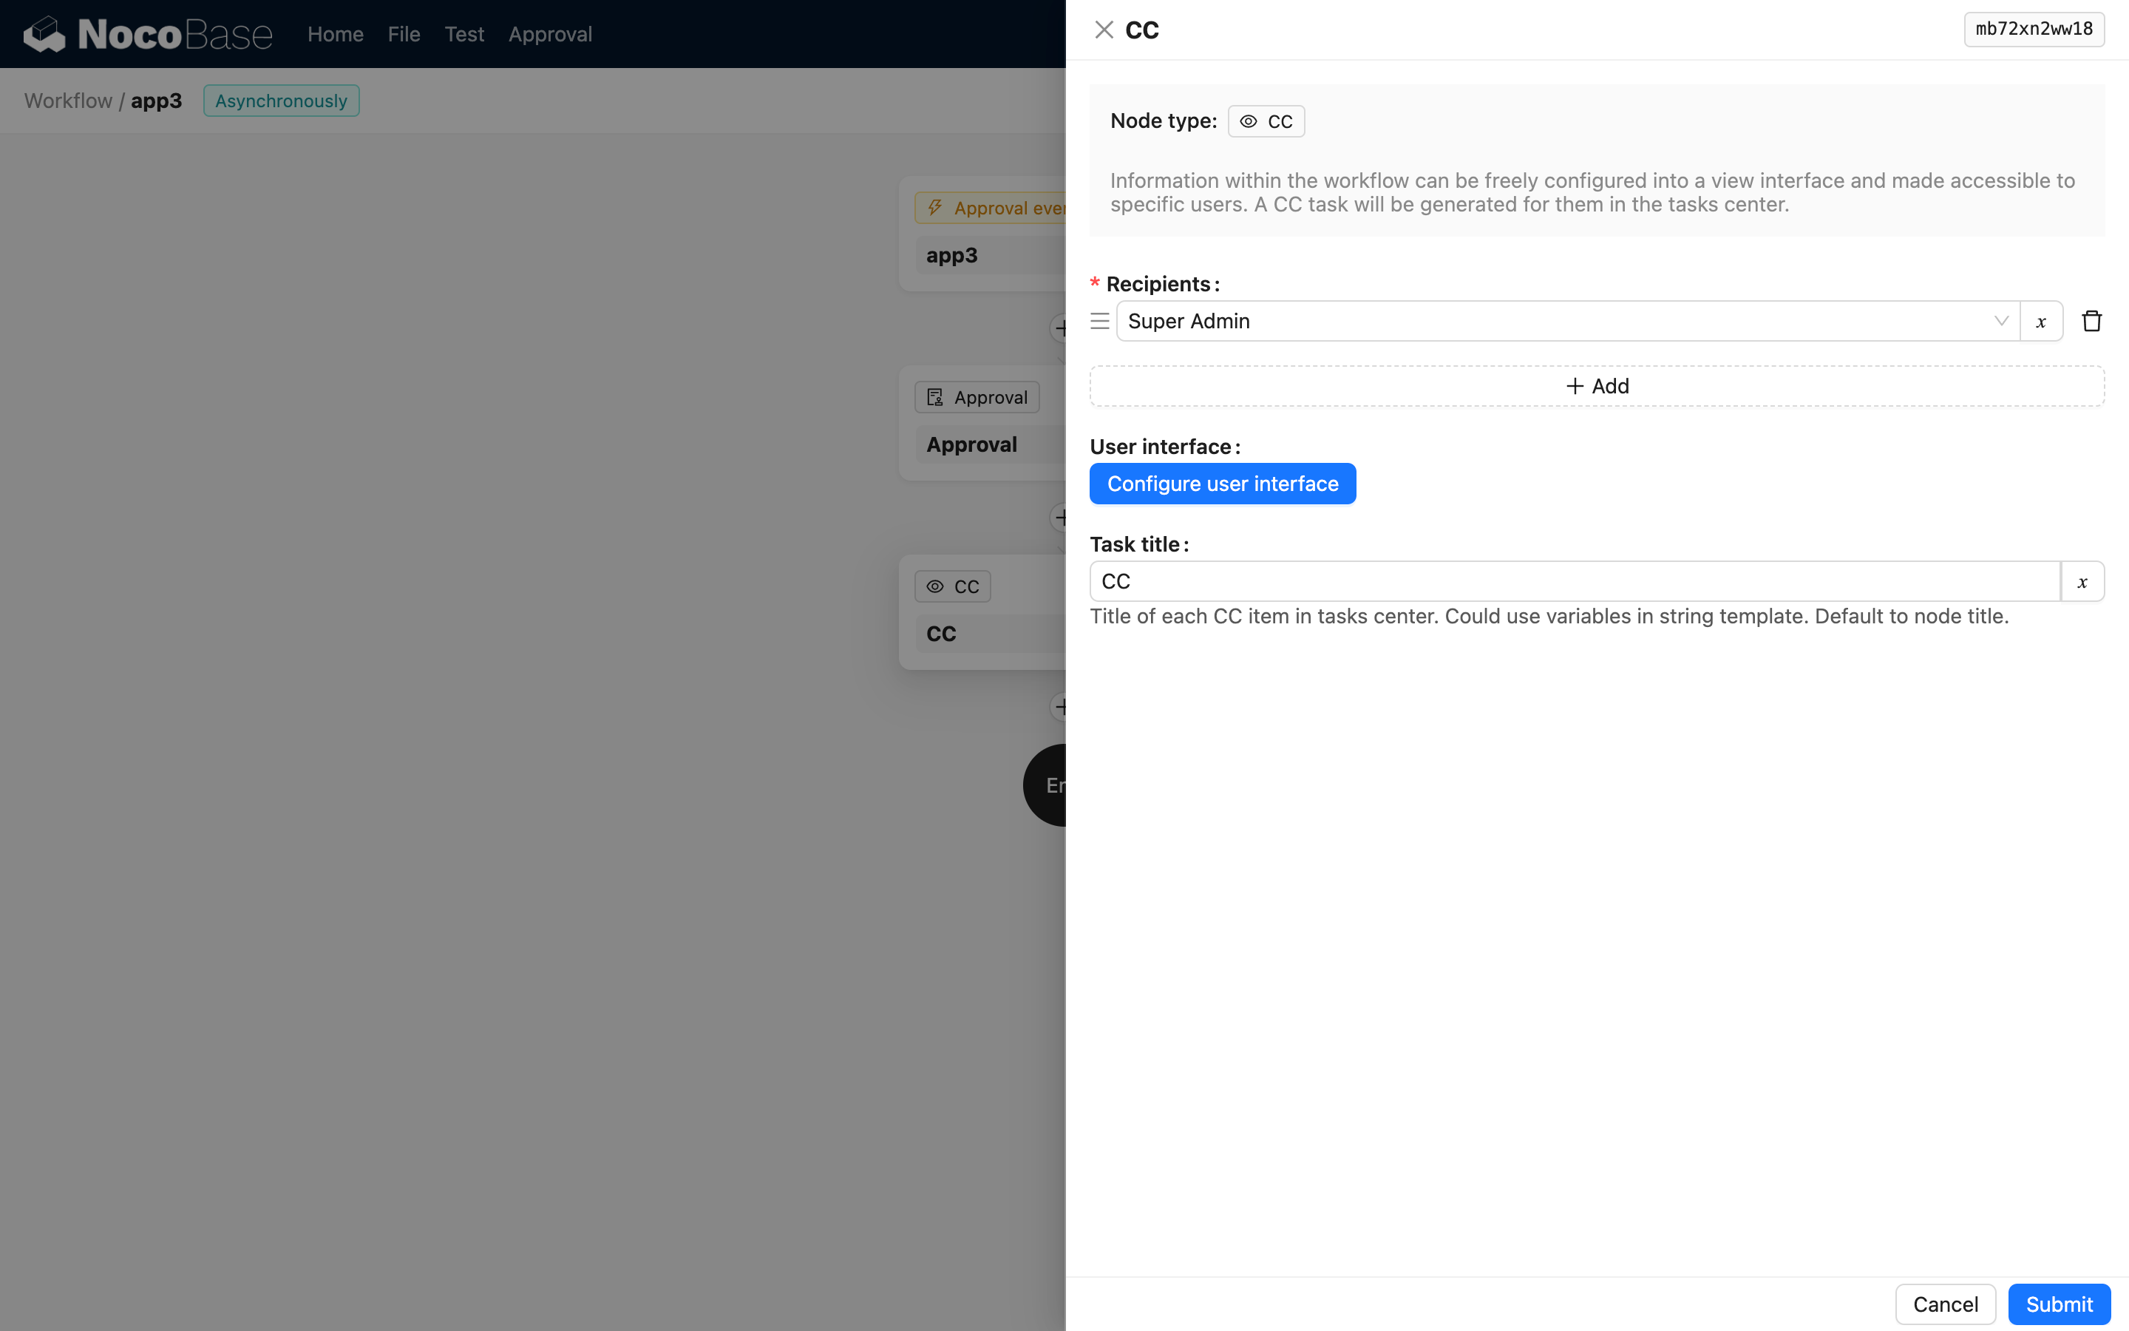Click the approval document icon on the Approval node
The height and width of the screenshot is (1331, 2129).
(935, 396)
